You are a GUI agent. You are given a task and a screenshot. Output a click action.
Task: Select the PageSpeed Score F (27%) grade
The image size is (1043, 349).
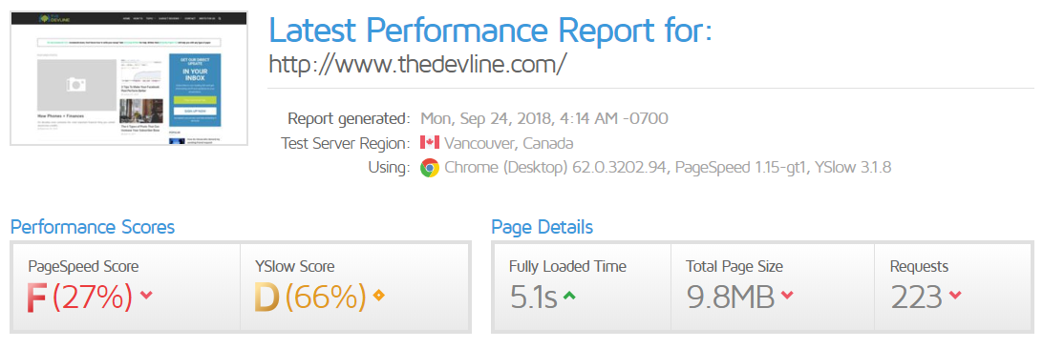pos(79,298)
